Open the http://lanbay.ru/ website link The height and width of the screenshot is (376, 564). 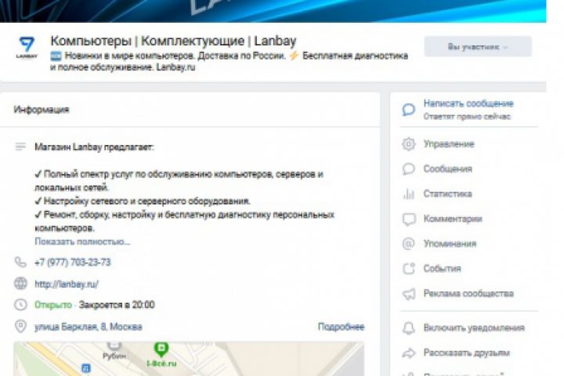(x=66, y=284)
